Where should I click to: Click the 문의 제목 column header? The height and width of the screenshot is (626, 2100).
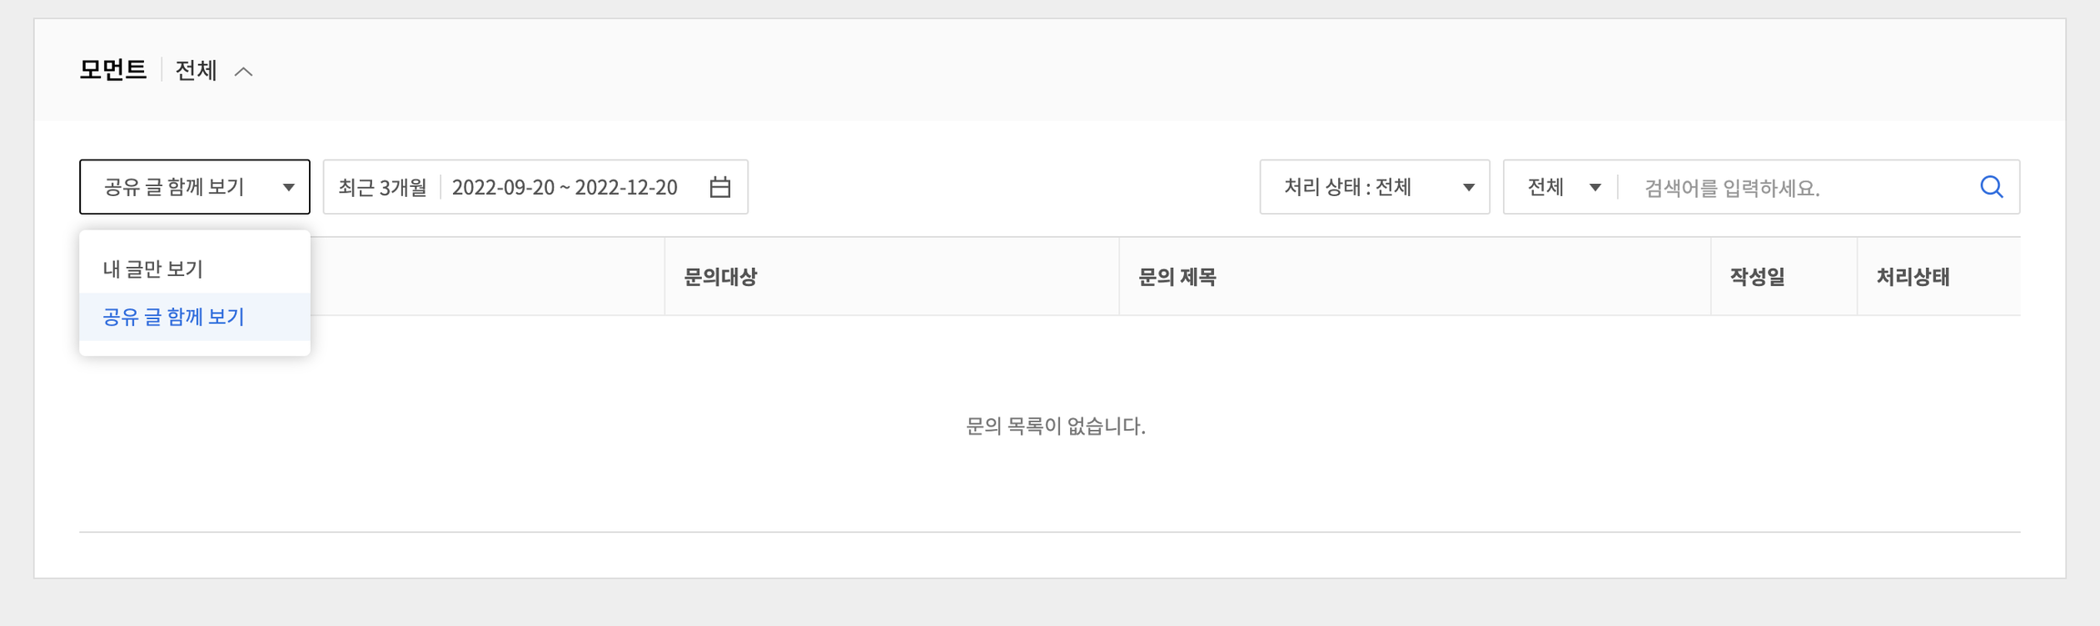[x=1177, y=277]
